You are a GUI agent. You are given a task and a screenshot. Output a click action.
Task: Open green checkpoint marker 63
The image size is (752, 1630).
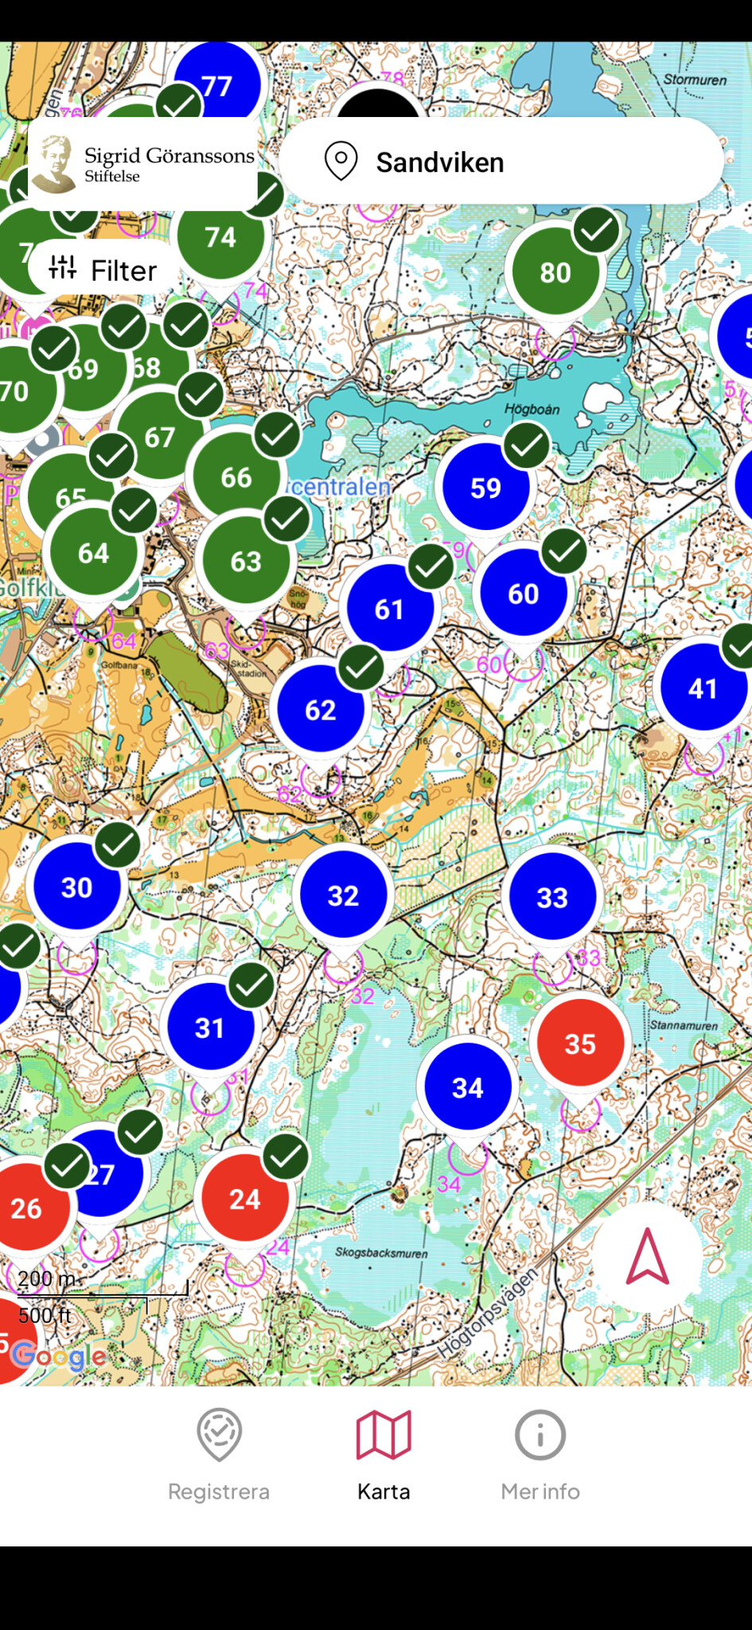point(246,562)
